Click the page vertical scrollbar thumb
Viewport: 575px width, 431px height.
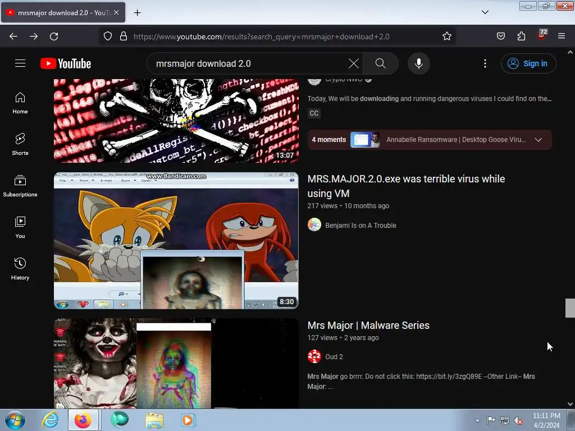click(x=570, y=308)
